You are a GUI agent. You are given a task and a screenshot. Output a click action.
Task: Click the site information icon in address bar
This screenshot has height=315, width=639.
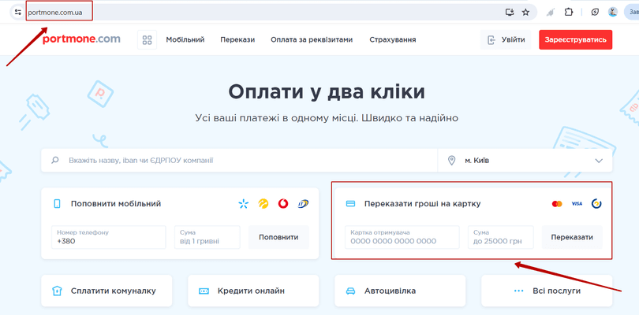[x=17, y=13]
